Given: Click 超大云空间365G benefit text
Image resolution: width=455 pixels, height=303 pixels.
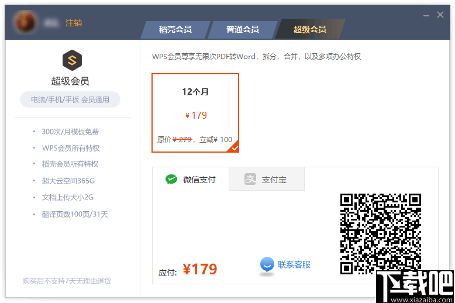Looking at the screenshot, I should 68,181.
